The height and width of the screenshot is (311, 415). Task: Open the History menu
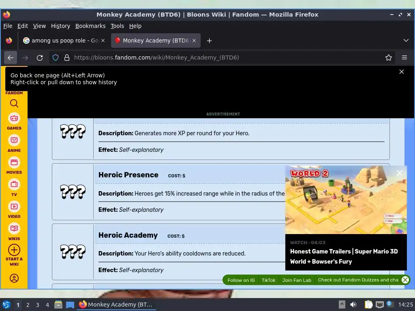click(61, 26)
